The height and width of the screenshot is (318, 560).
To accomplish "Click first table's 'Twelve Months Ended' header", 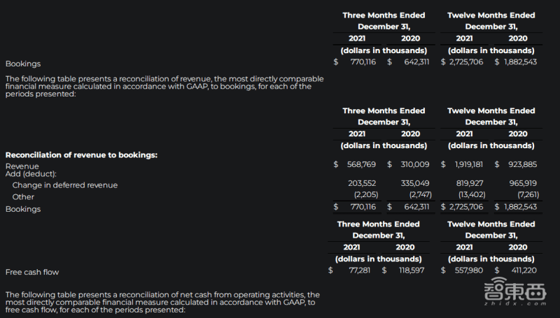I will (491, 15).
